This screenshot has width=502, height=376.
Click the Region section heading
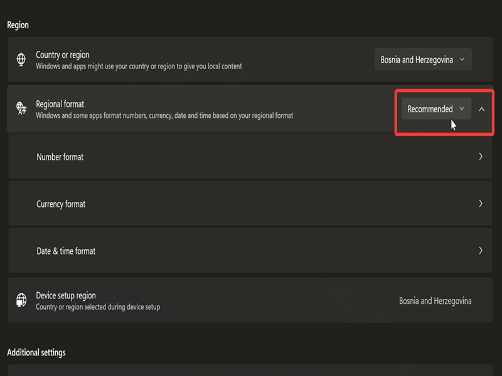tap(16, 25)
